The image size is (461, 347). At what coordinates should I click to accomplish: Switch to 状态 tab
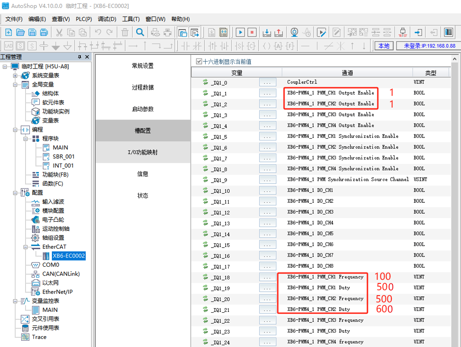coord(143,196)
